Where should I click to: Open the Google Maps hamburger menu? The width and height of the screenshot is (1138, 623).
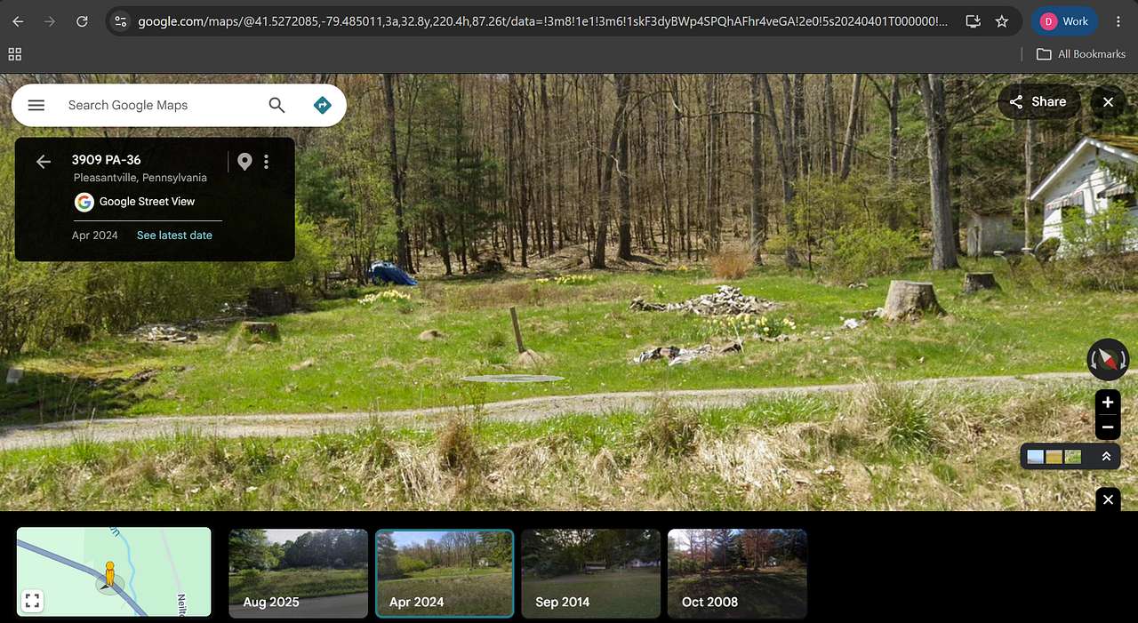click(36, 105)
